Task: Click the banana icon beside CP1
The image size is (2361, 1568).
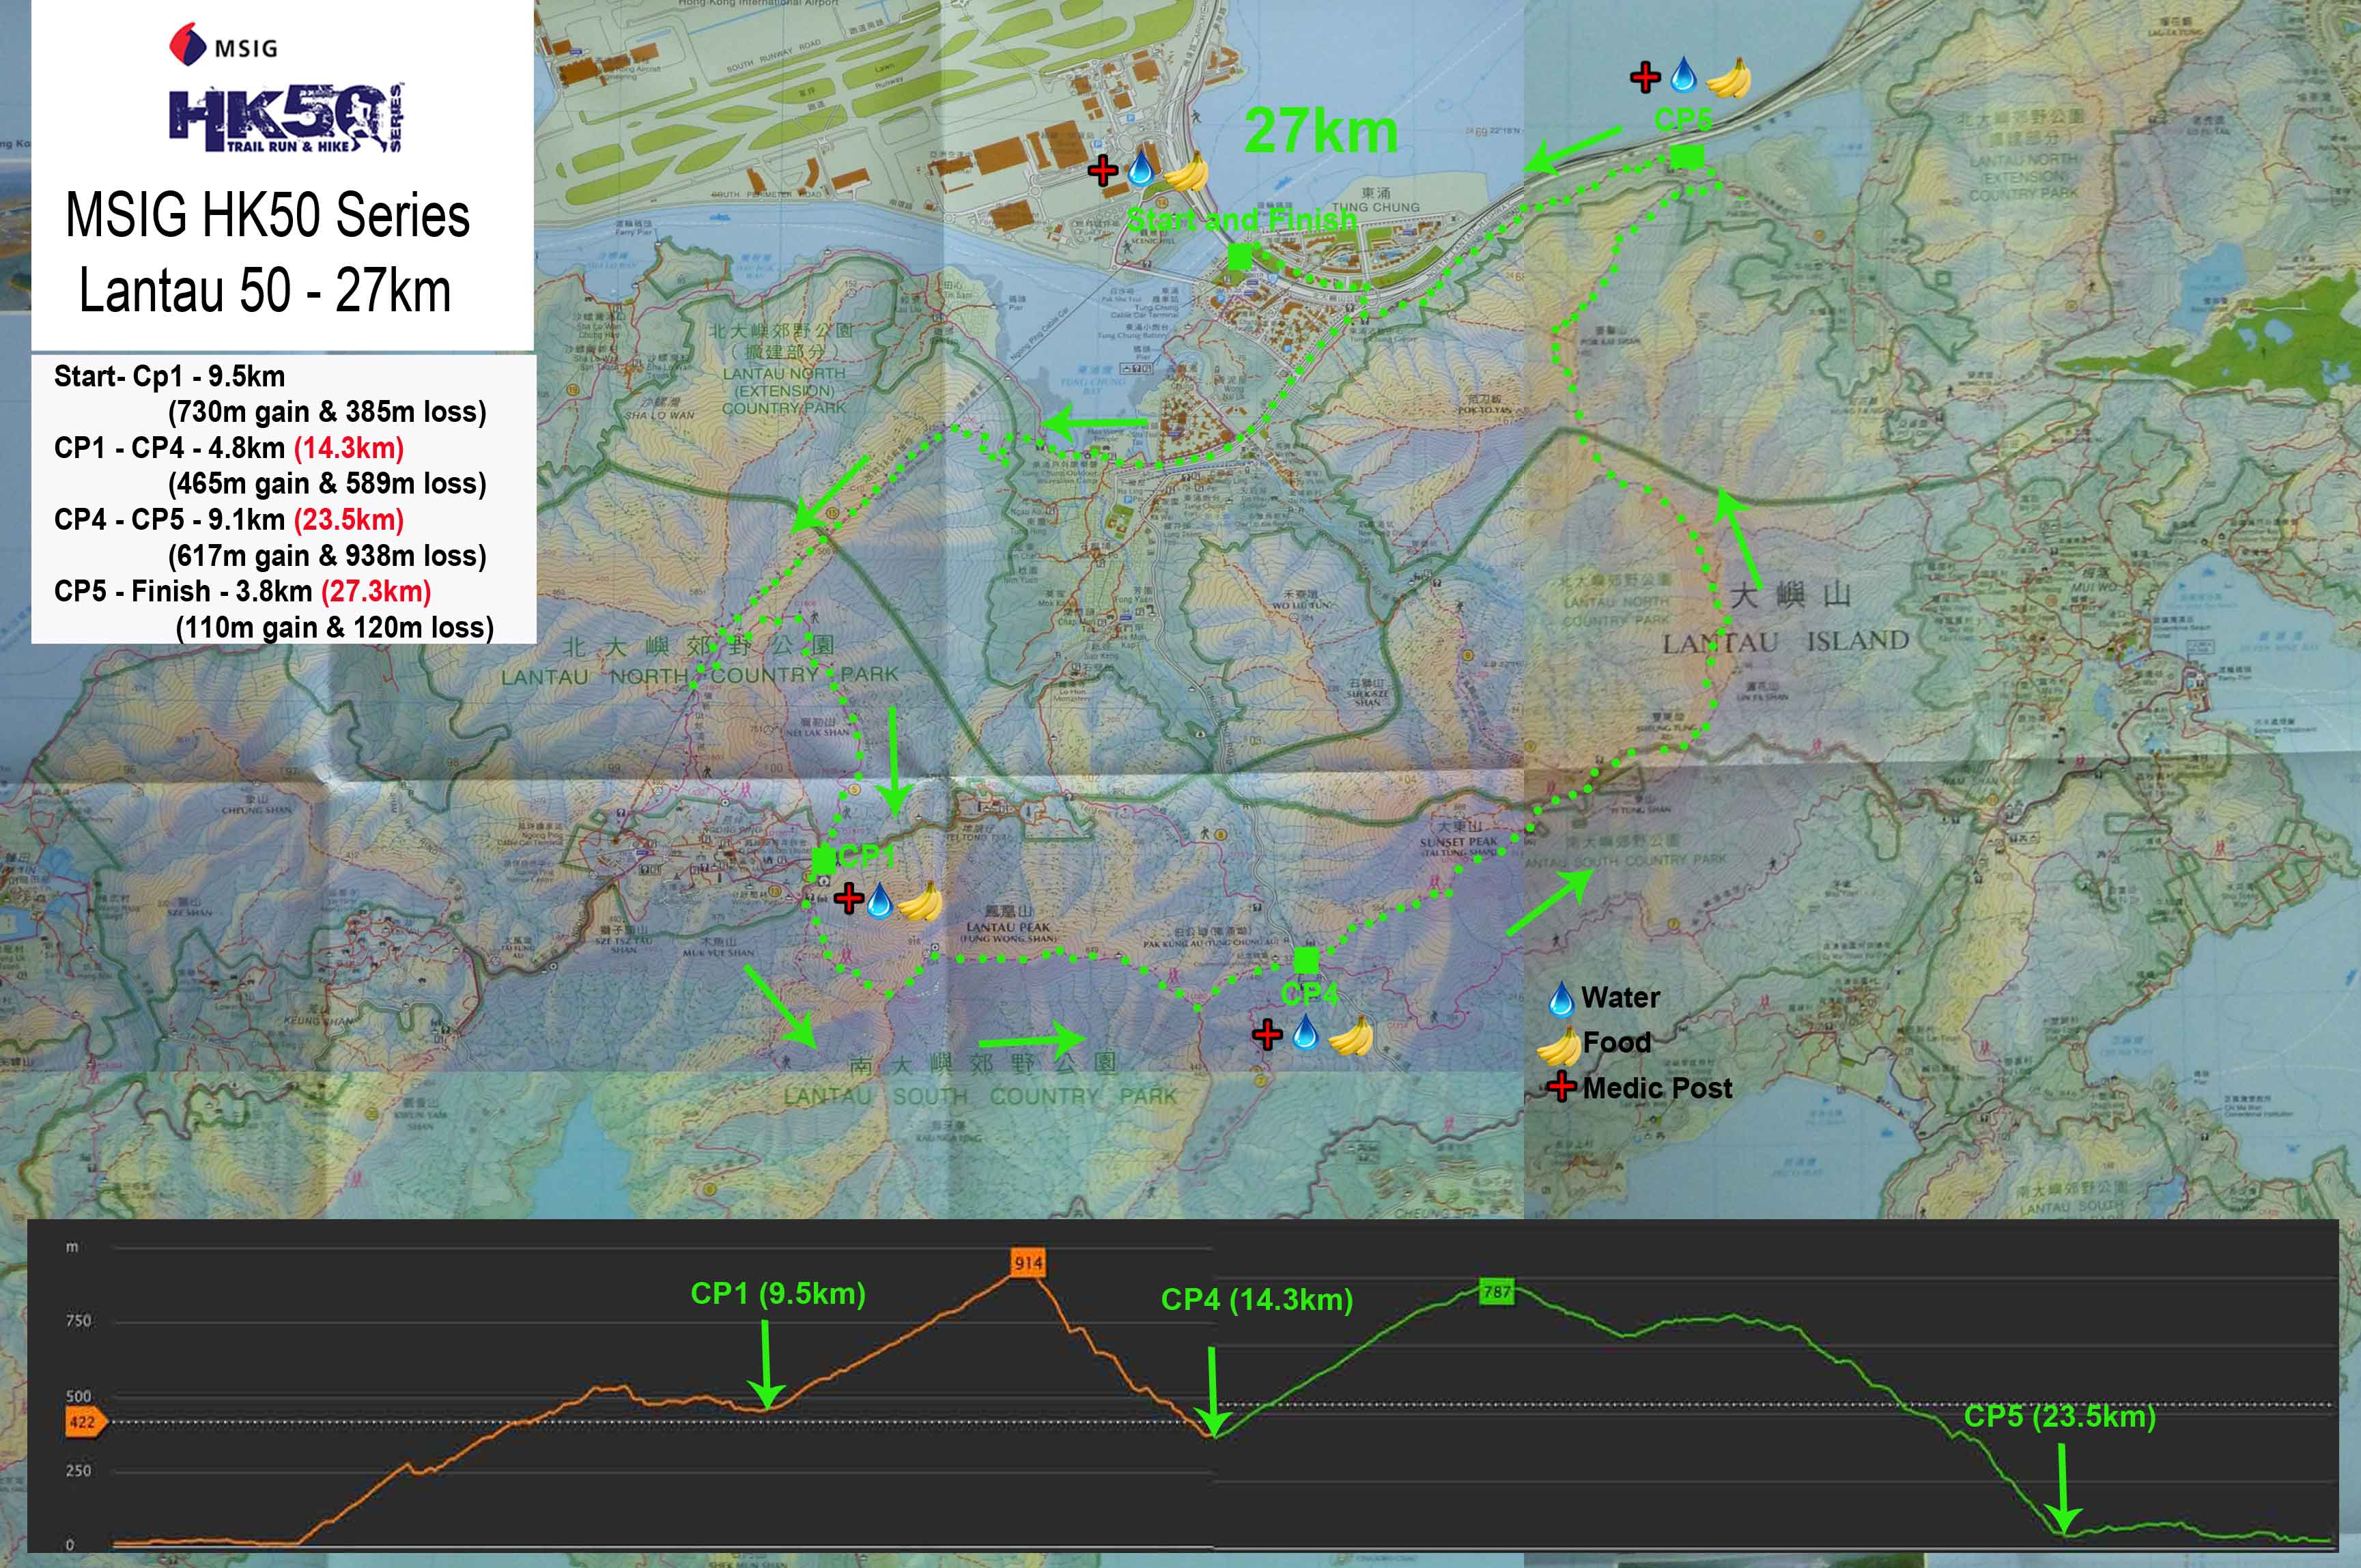Action: click(920, 902)
